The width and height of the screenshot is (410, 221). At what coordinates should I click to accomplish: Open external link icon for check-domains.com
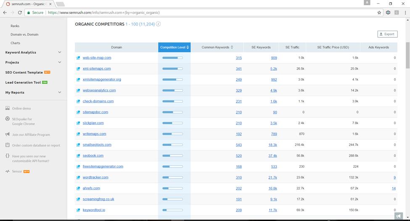click(78, 101)
